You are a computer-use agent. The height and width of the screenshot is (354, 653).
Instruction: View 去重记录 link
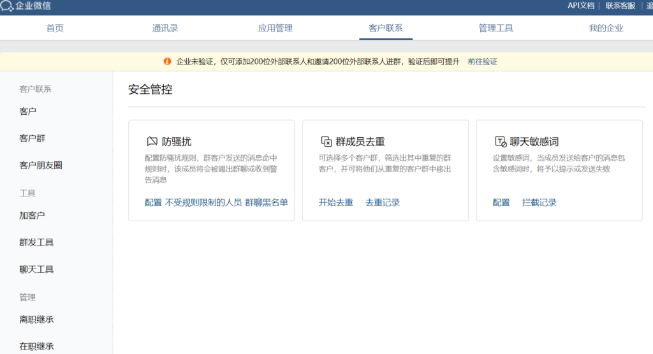pyautogui.click(x=383, y=203)
